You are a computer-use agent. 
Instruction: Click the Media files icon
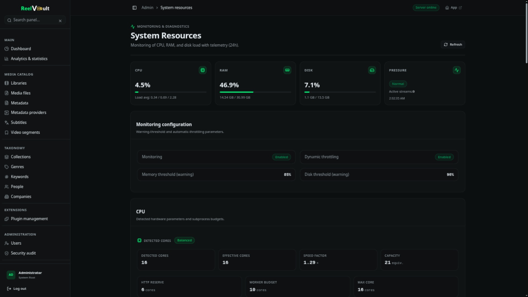(7, 93)
